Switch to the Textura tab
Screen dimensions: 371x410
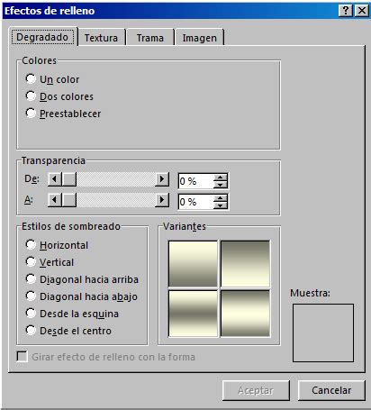coord(101,38)
